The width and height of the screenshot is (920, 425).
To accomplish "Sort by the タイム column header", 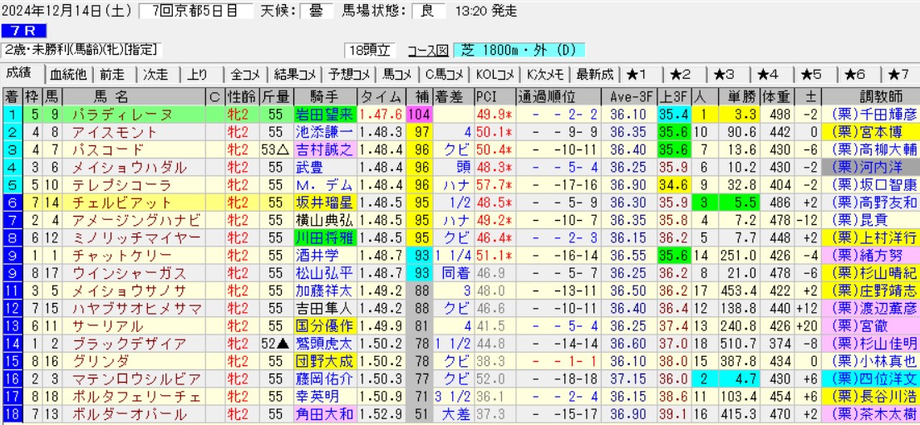I will 381,95.
